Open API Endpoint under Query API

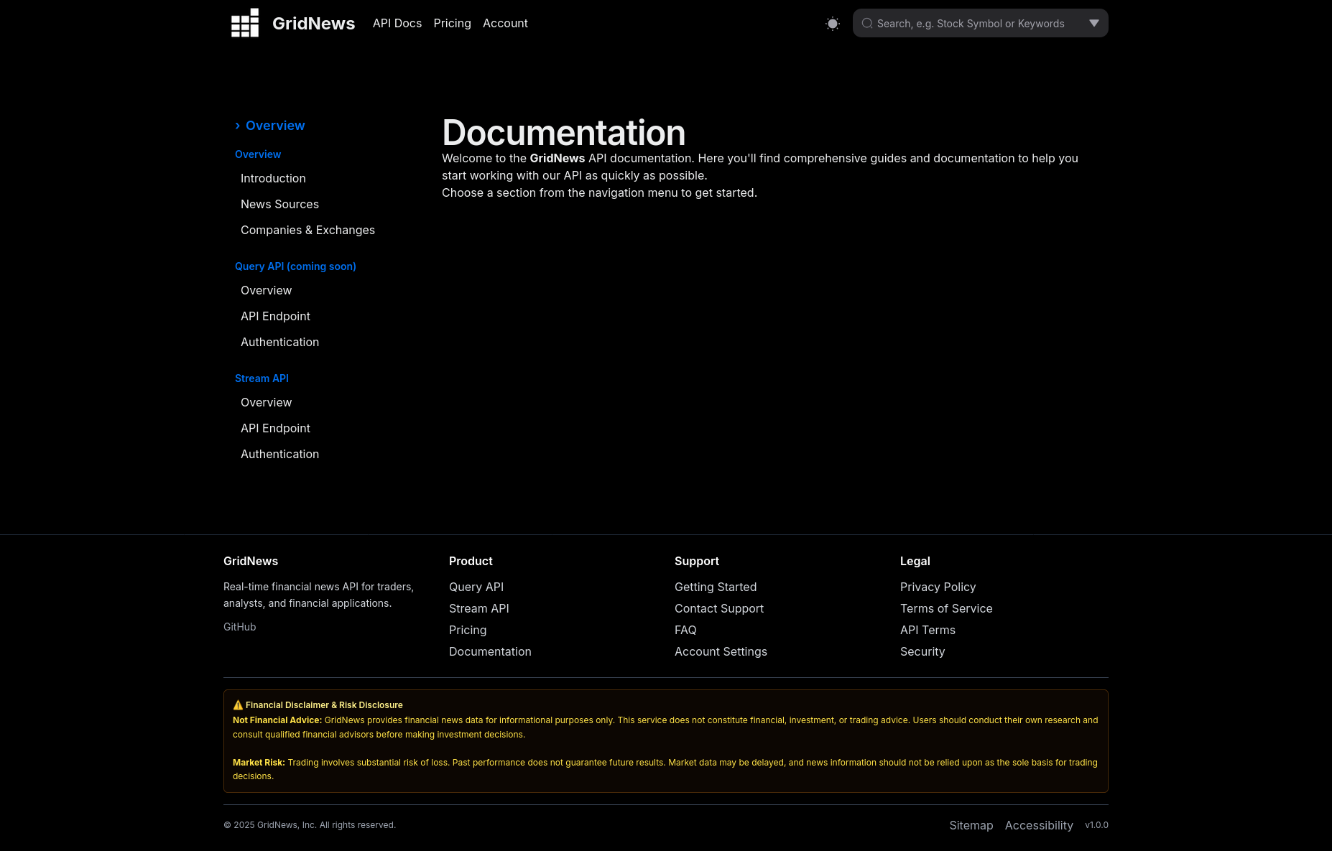pos(275,316)
